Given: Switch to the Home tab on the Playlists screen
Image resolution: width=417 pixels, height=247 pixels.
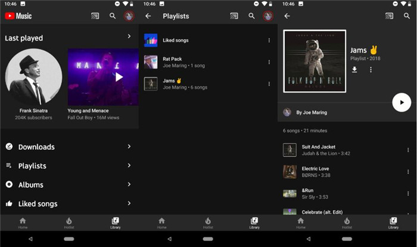Looking at the screenshot, I should click(161, 223).
